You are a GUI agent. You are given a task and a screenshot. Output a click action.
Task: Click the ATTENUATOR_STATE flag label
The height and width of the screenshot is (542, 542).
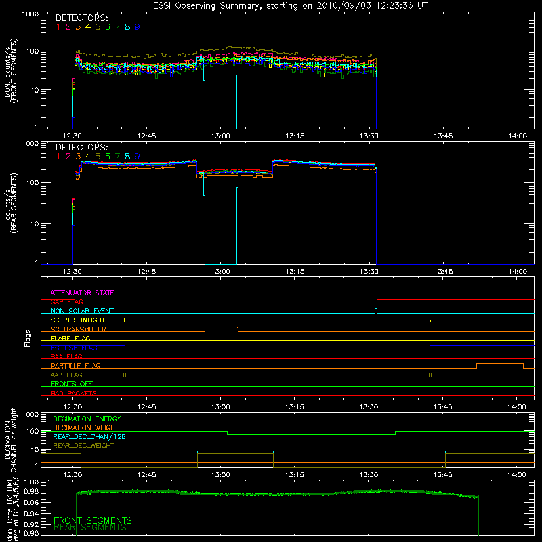(x=82, y=293)
